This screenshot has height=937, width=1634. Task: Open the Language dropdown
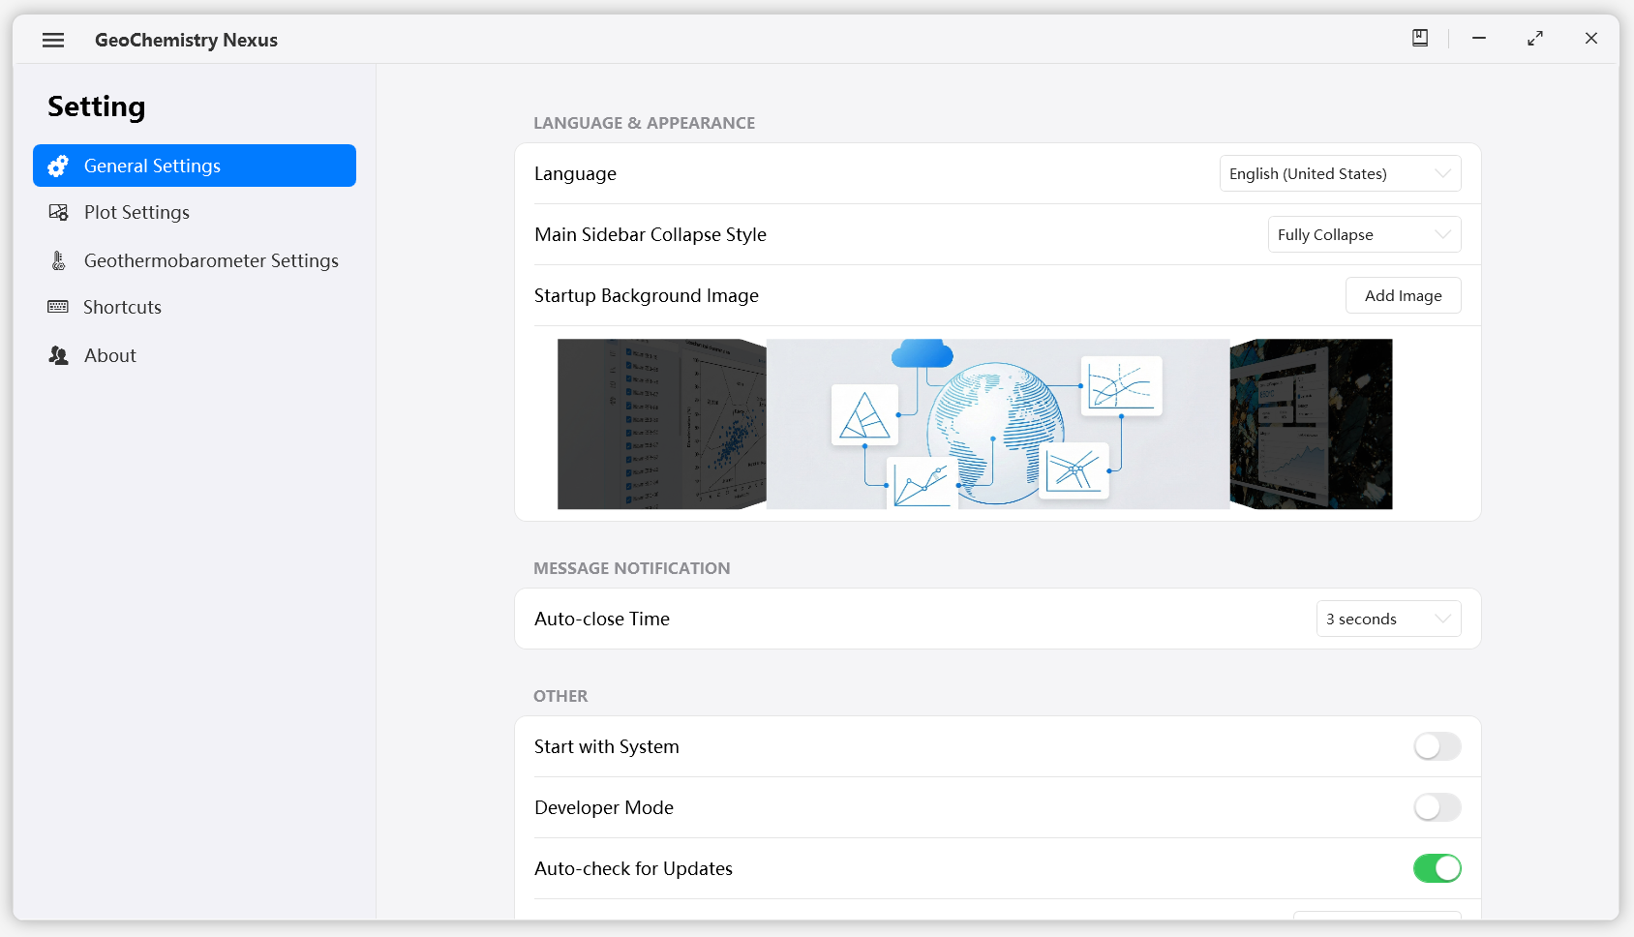point(1340,173)
